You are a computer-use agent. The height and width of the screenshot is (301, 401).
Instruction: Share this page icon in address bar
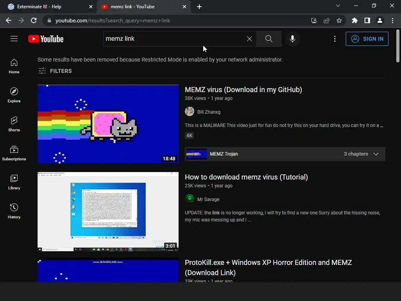(x=327, y=20)
